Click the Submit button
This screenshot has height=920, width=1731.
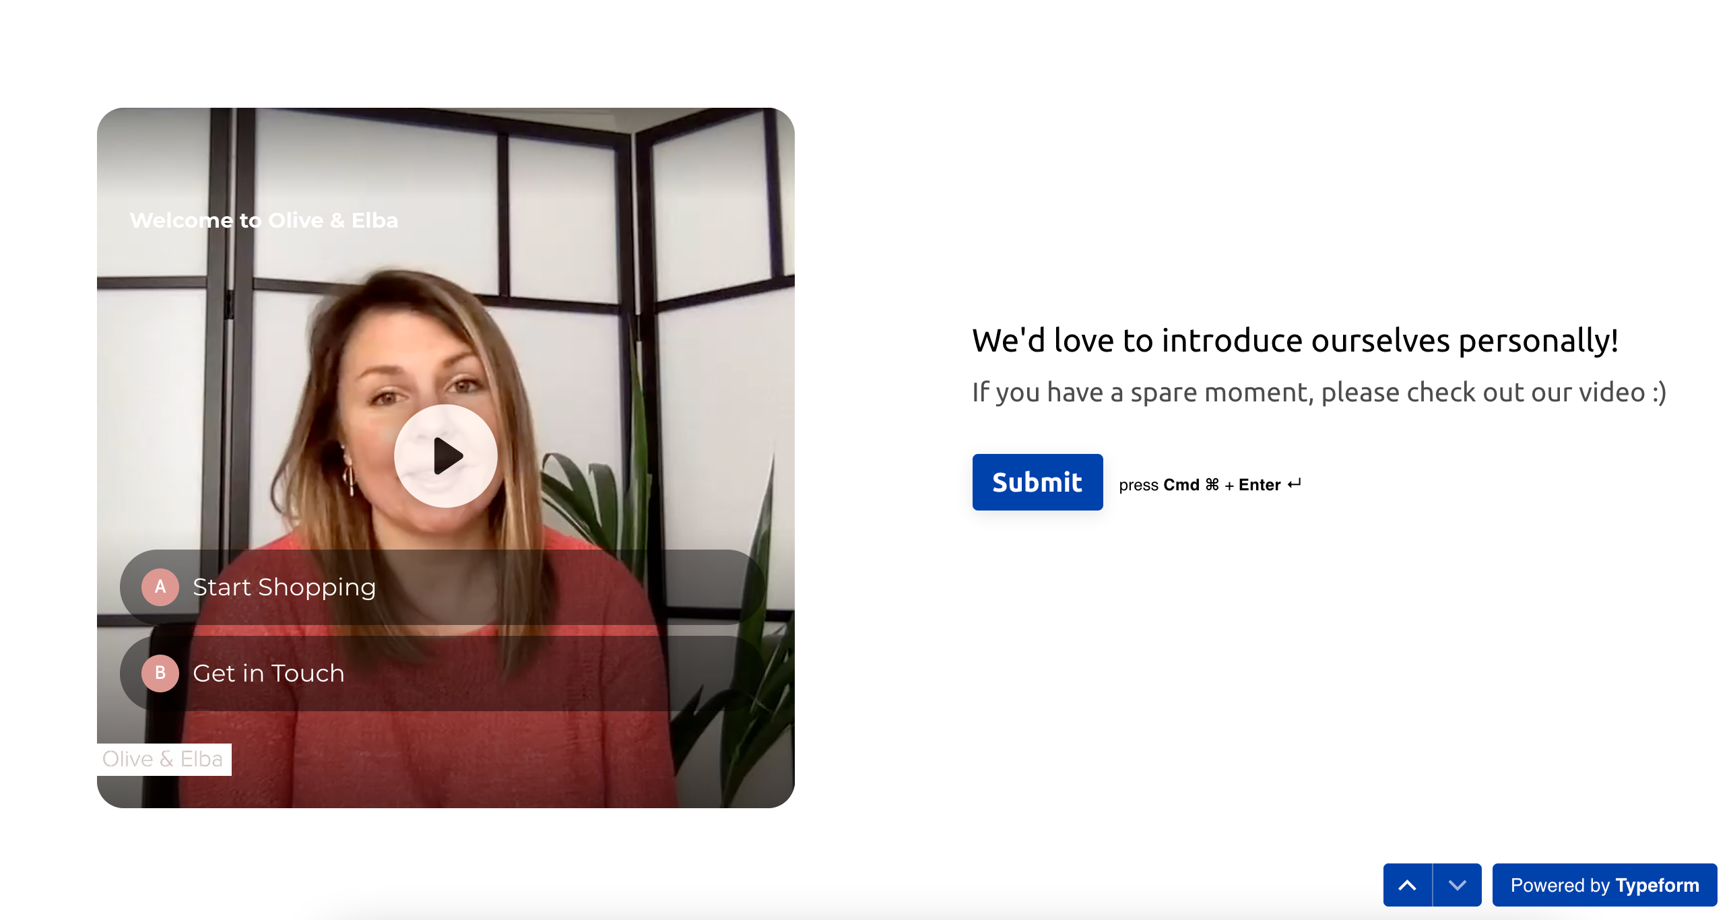coord(1036,482)
